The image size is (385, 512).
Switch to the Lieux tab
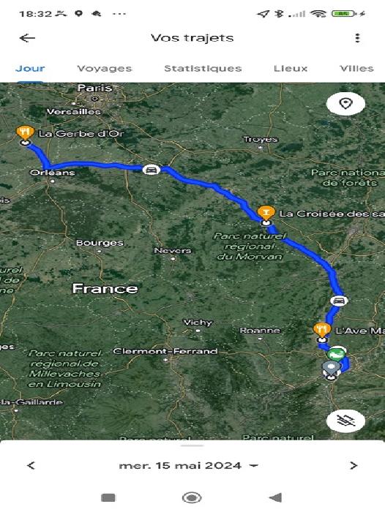[x=291, y=69]
